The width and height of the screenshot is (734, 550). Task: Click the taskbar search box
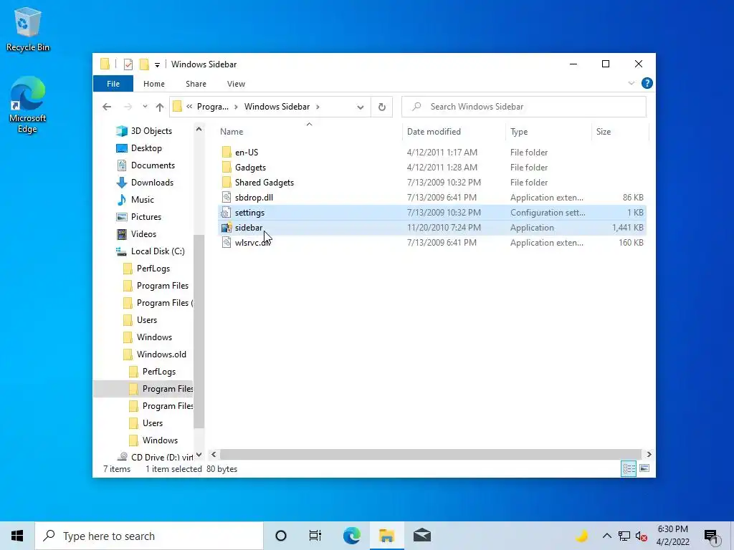coord(149,536)
